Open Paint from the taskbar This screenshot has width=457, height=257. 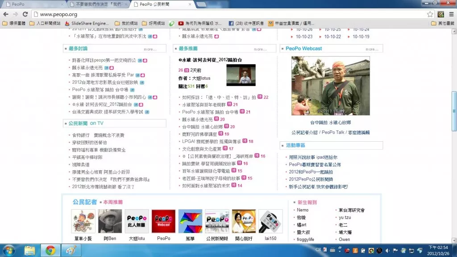click(71, 251)
